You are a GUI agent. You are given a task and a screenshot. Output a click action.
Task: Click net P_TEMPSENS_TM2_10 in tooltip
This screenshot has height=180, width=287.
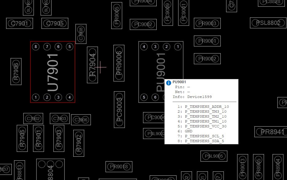[x=205, y=117]
